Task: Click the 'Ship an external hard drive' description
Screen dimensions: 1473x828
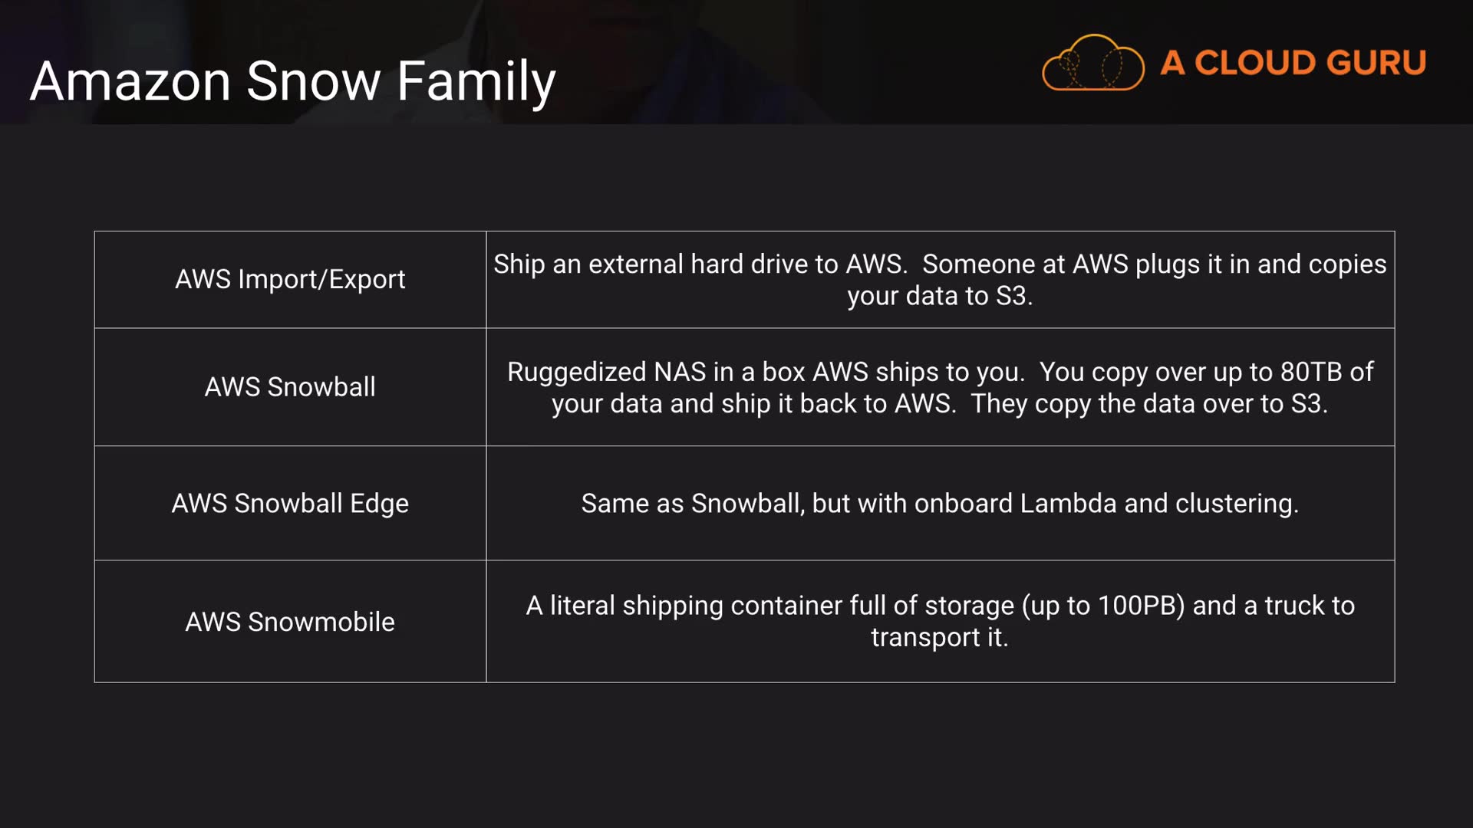Action: (698, 264)
